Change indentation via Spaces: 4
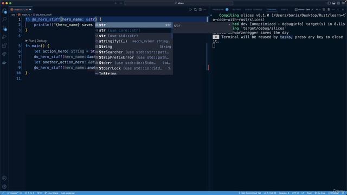347x195 pixels. click(284, 193)
